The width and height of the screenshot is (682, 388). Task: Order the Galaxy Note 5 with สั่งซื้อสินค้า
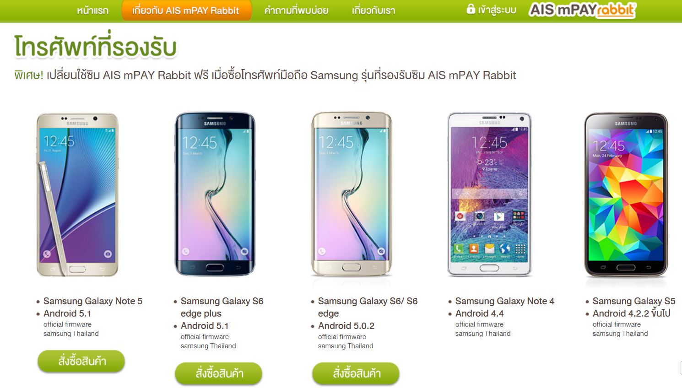pos(81,361)
